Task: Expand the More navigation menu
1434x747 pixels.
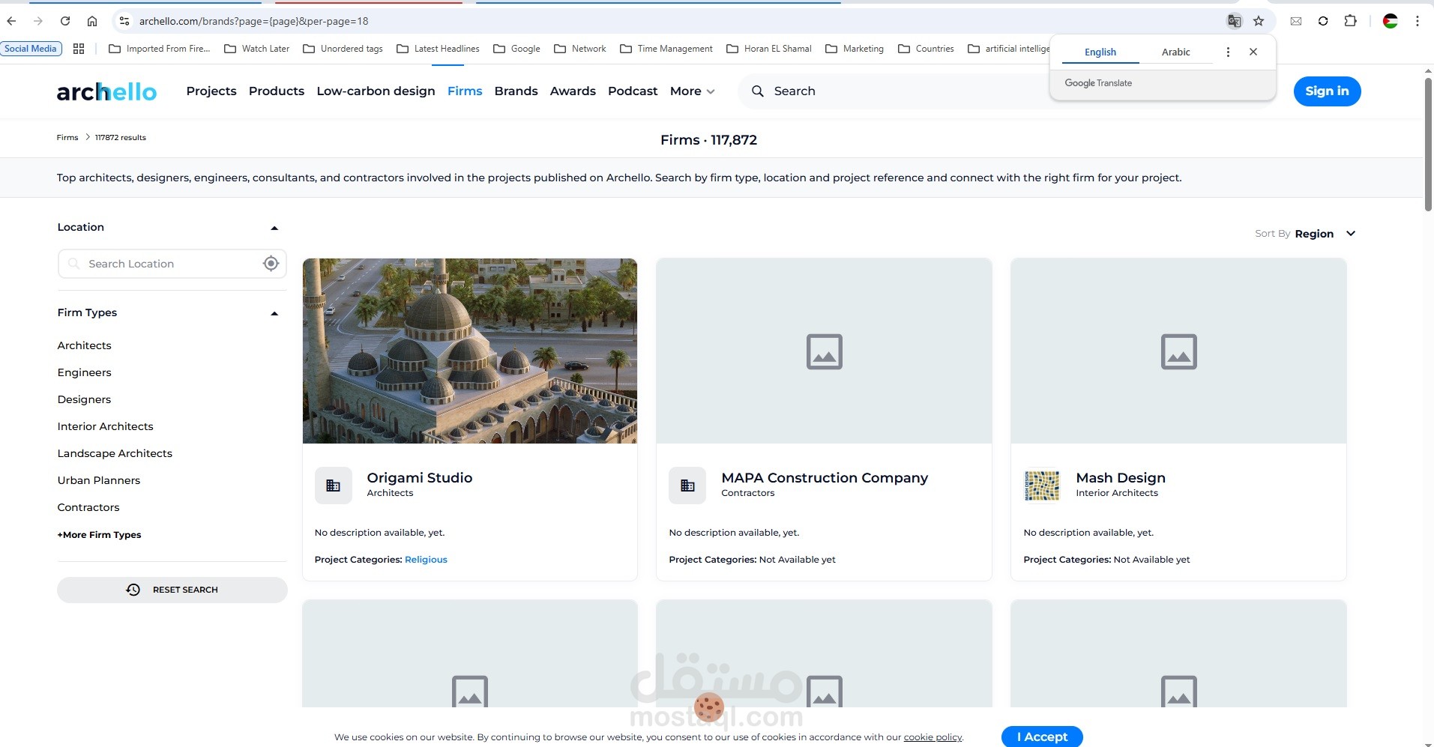Action: click(x=690, y=91)
